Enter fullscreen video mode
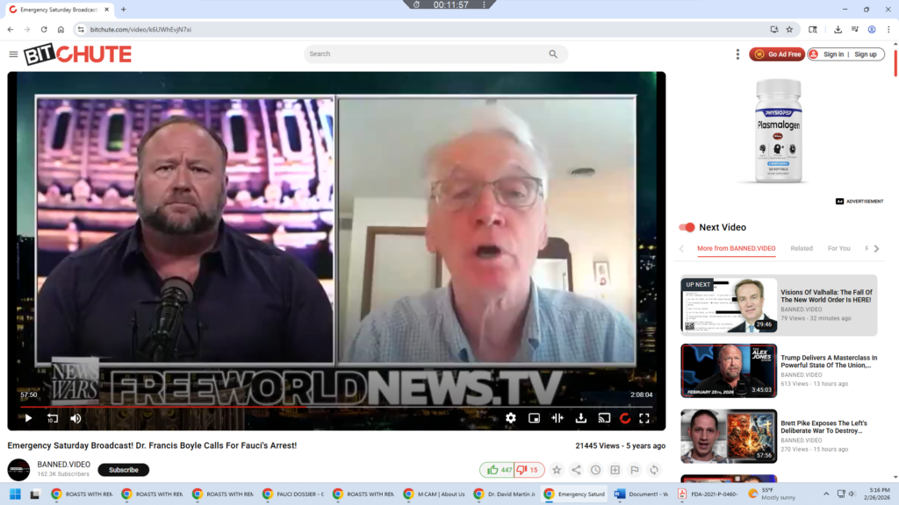 [x=644, y=418]
